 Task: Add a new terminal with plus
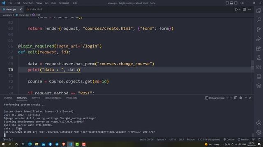coord(228,98)
